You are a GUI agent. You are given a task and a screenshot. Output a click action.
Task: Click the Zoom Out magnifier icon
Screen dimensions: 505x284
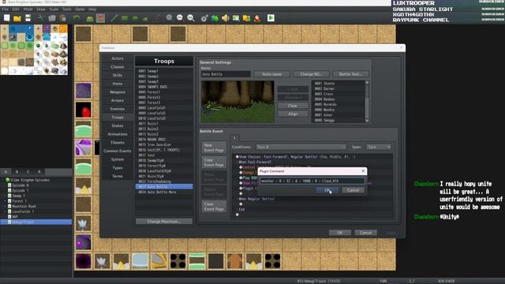pyautogui.click(x=180, y=18)
